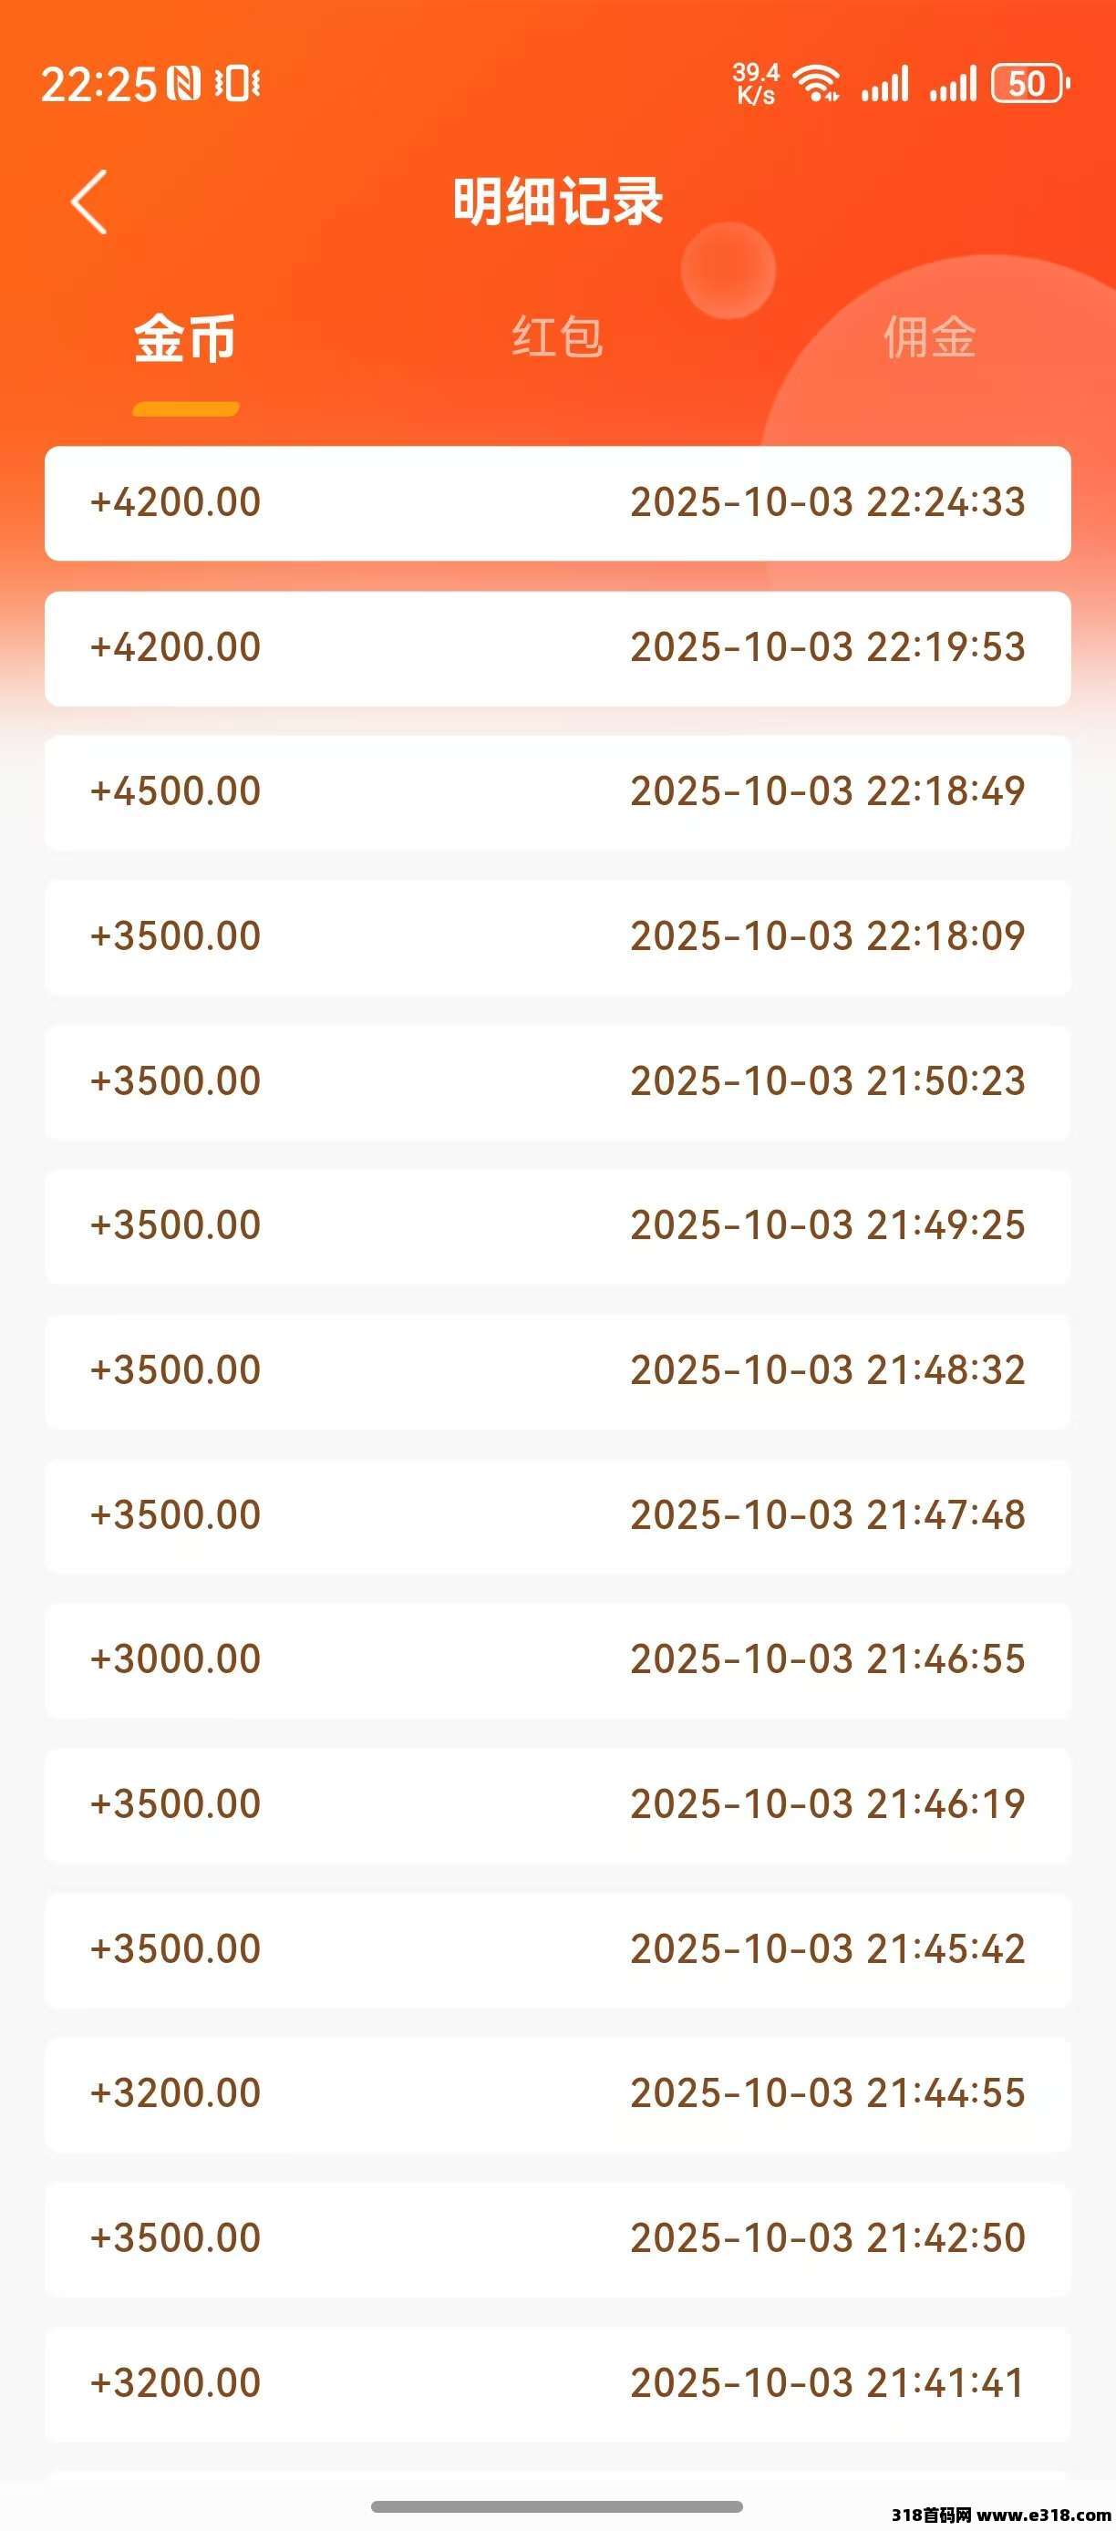Tap the NFC status icon
1116x2531 pixels.
[x=182, y=84]
